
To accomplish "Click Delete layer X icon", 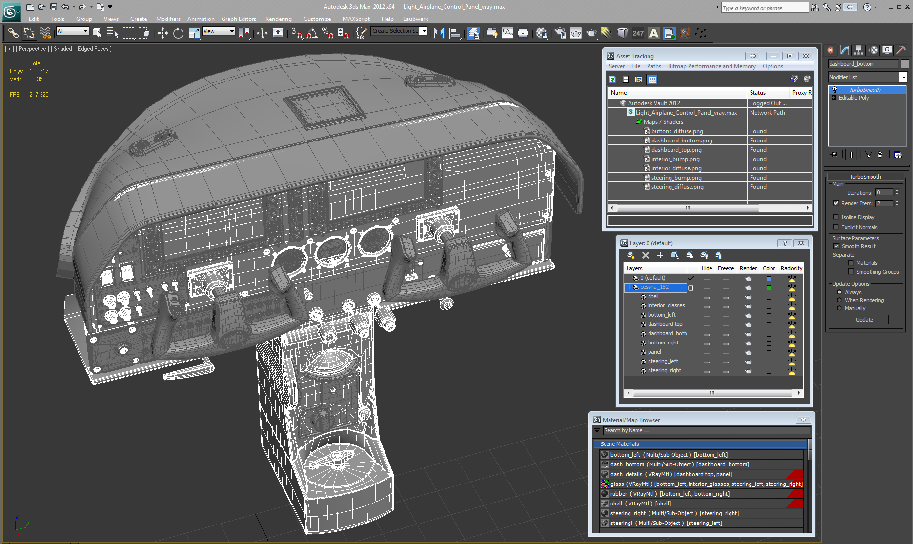I will 646,255.
